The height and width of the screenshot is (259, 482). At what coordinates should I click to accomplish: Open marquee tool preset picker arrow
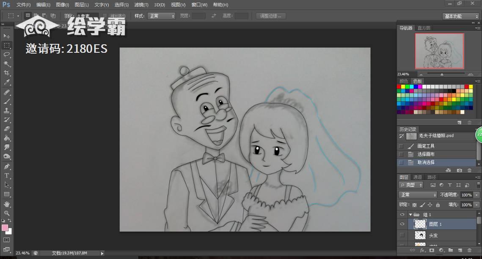click(x=18, y=16)
